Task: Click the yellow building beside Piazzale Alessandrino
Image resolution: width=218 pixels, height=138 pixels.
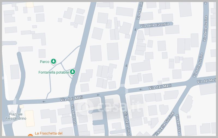Action: coord(29,118)
